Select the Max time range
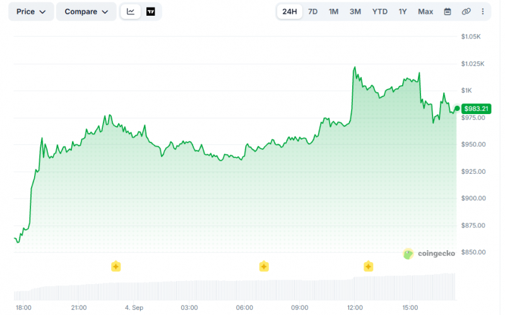 (x=425, y=12)
